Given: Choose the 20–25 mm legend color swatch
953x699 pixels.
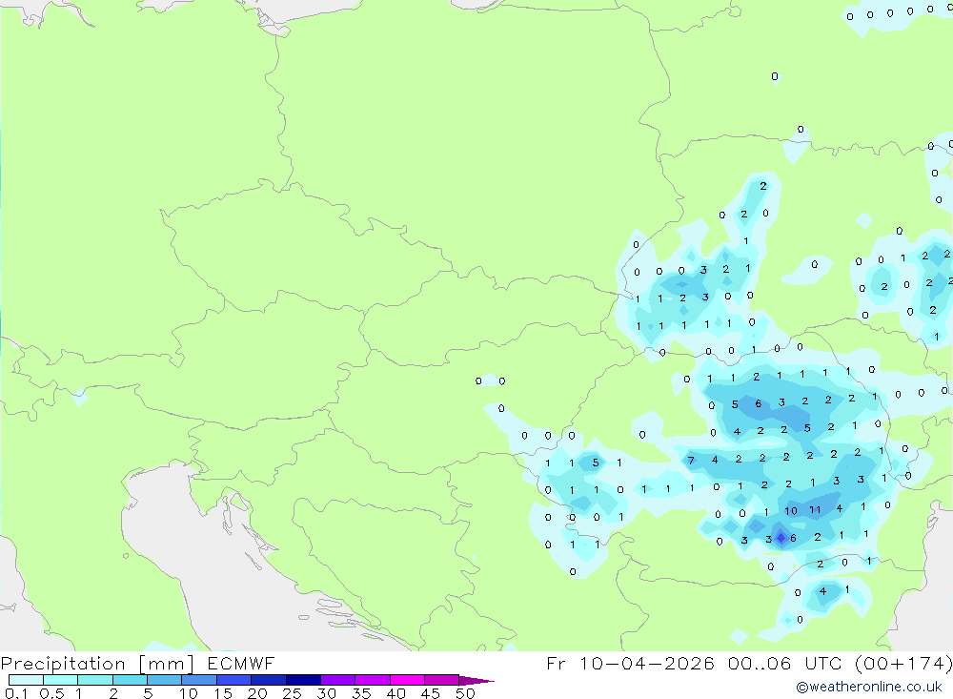Looking at the screenshot, I should coord(268,680).
